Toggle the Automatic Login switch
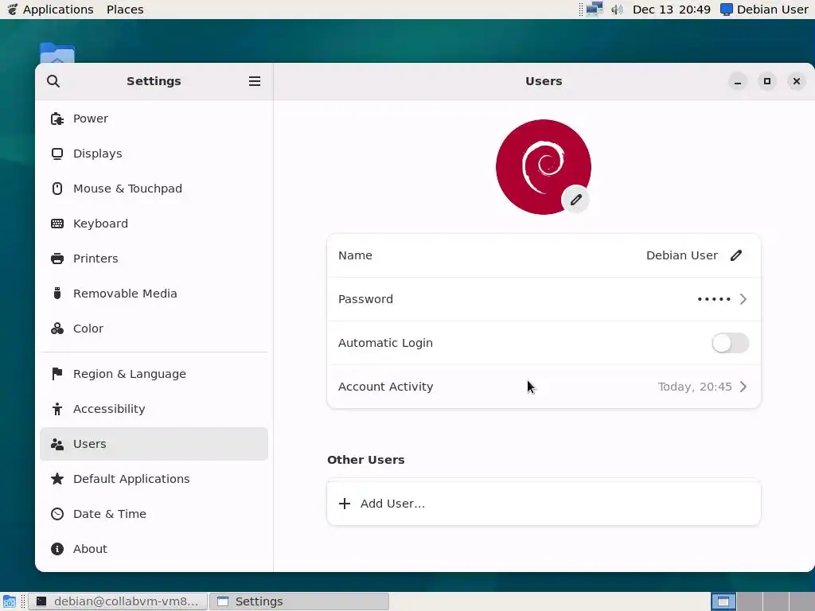The image size is (815, 611). (731, 343)
